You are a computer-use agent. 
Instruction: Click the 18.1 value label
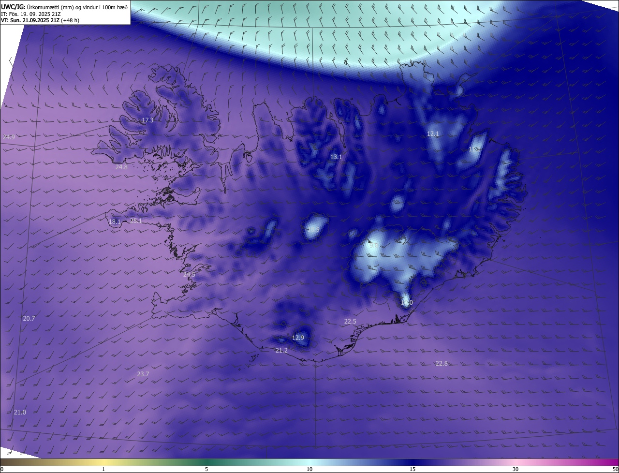pyautogui.click(x=115, y=222)
